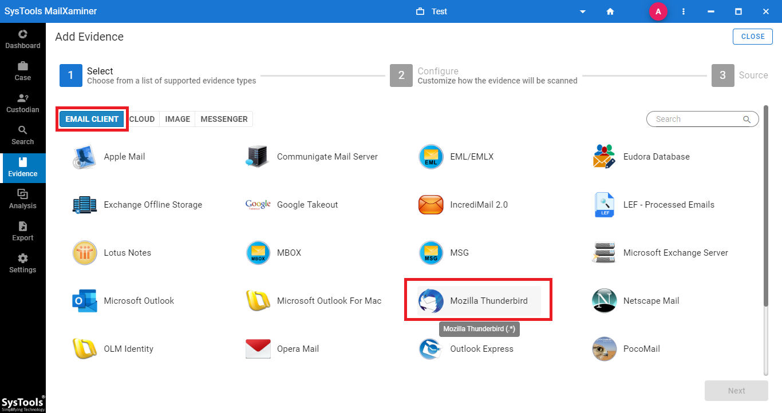Click the 'Test' case name in title bar
Screen dimensions: 782x413
coord(439,11)
